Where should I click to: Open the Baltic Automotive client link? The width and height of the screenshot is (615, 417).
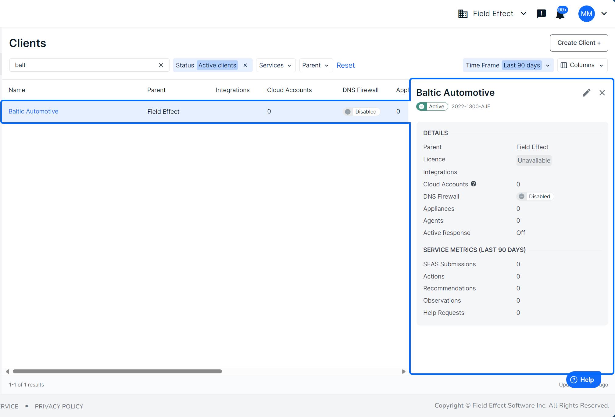[34, 111]
